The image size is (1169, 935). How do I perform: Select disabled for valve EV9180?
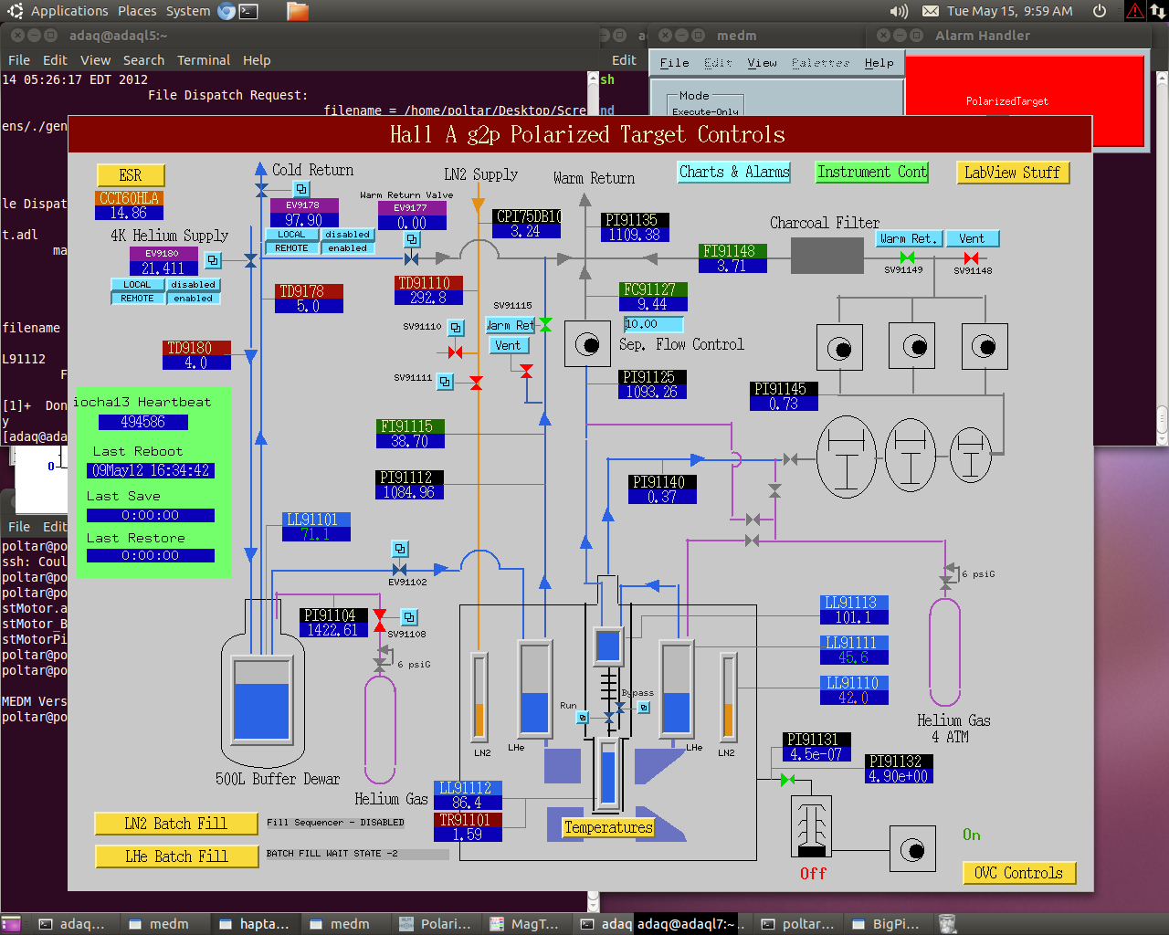tap(193, 285)
